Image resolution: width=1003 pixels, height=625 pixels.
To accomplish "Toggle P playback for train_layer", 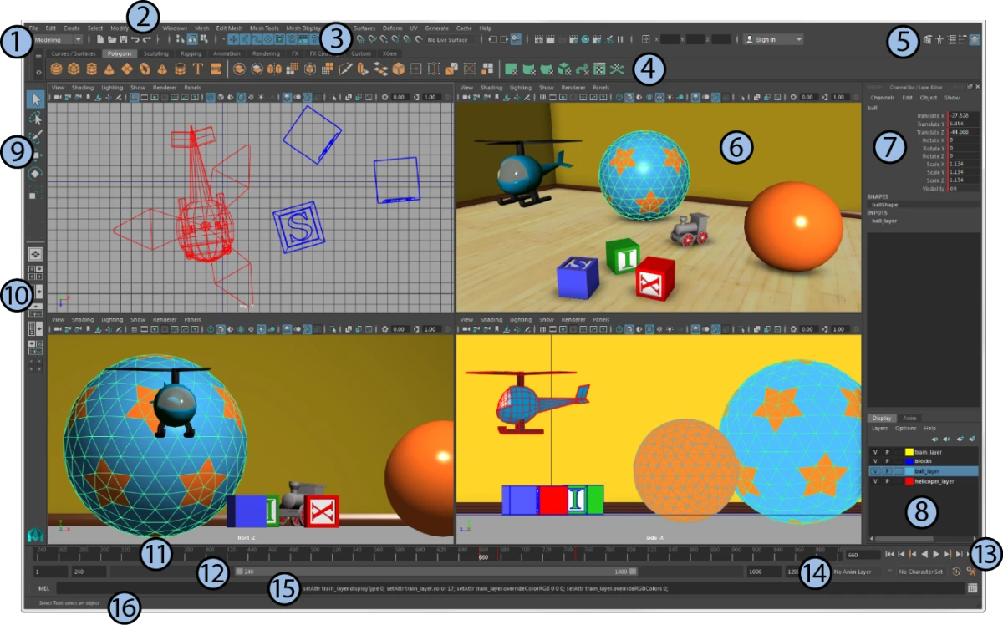I will (x=887, y=451).
